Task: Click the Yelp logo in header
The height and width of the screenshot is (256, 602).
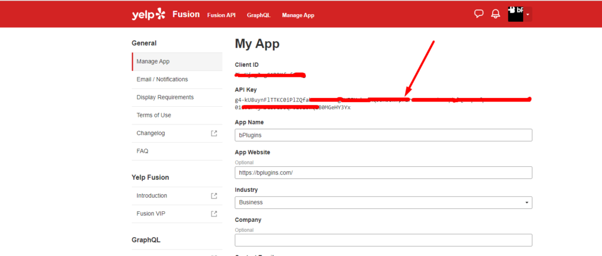Action: [149, 15]
